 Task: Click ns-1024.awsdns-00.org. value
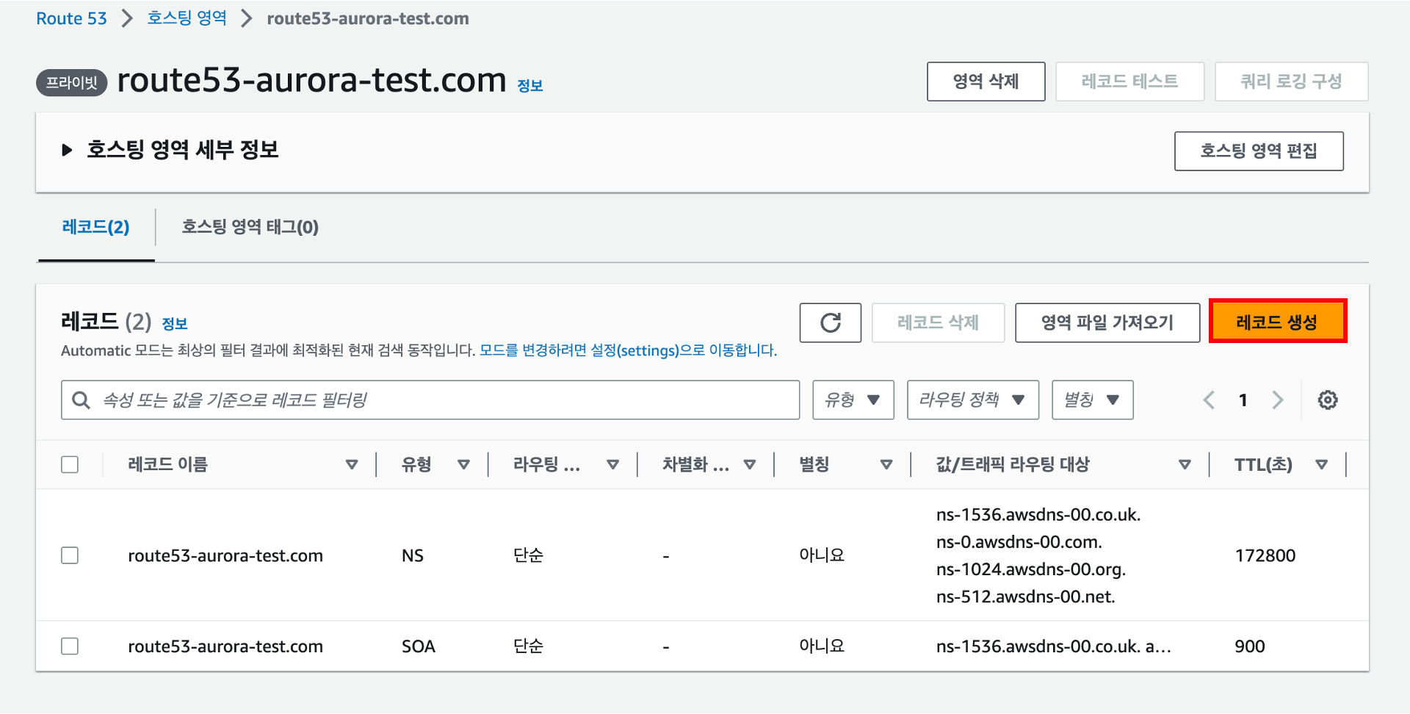1031,569
